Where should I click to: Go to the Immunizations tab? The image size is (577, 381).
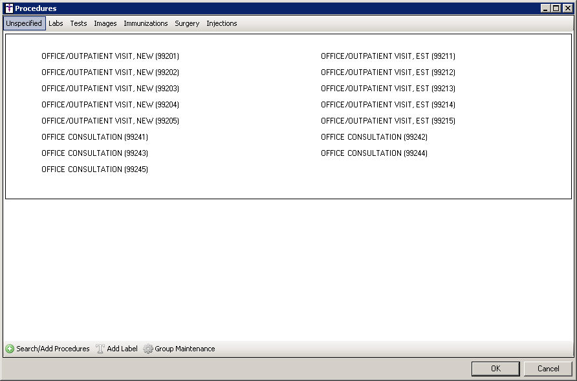point(146,23)
